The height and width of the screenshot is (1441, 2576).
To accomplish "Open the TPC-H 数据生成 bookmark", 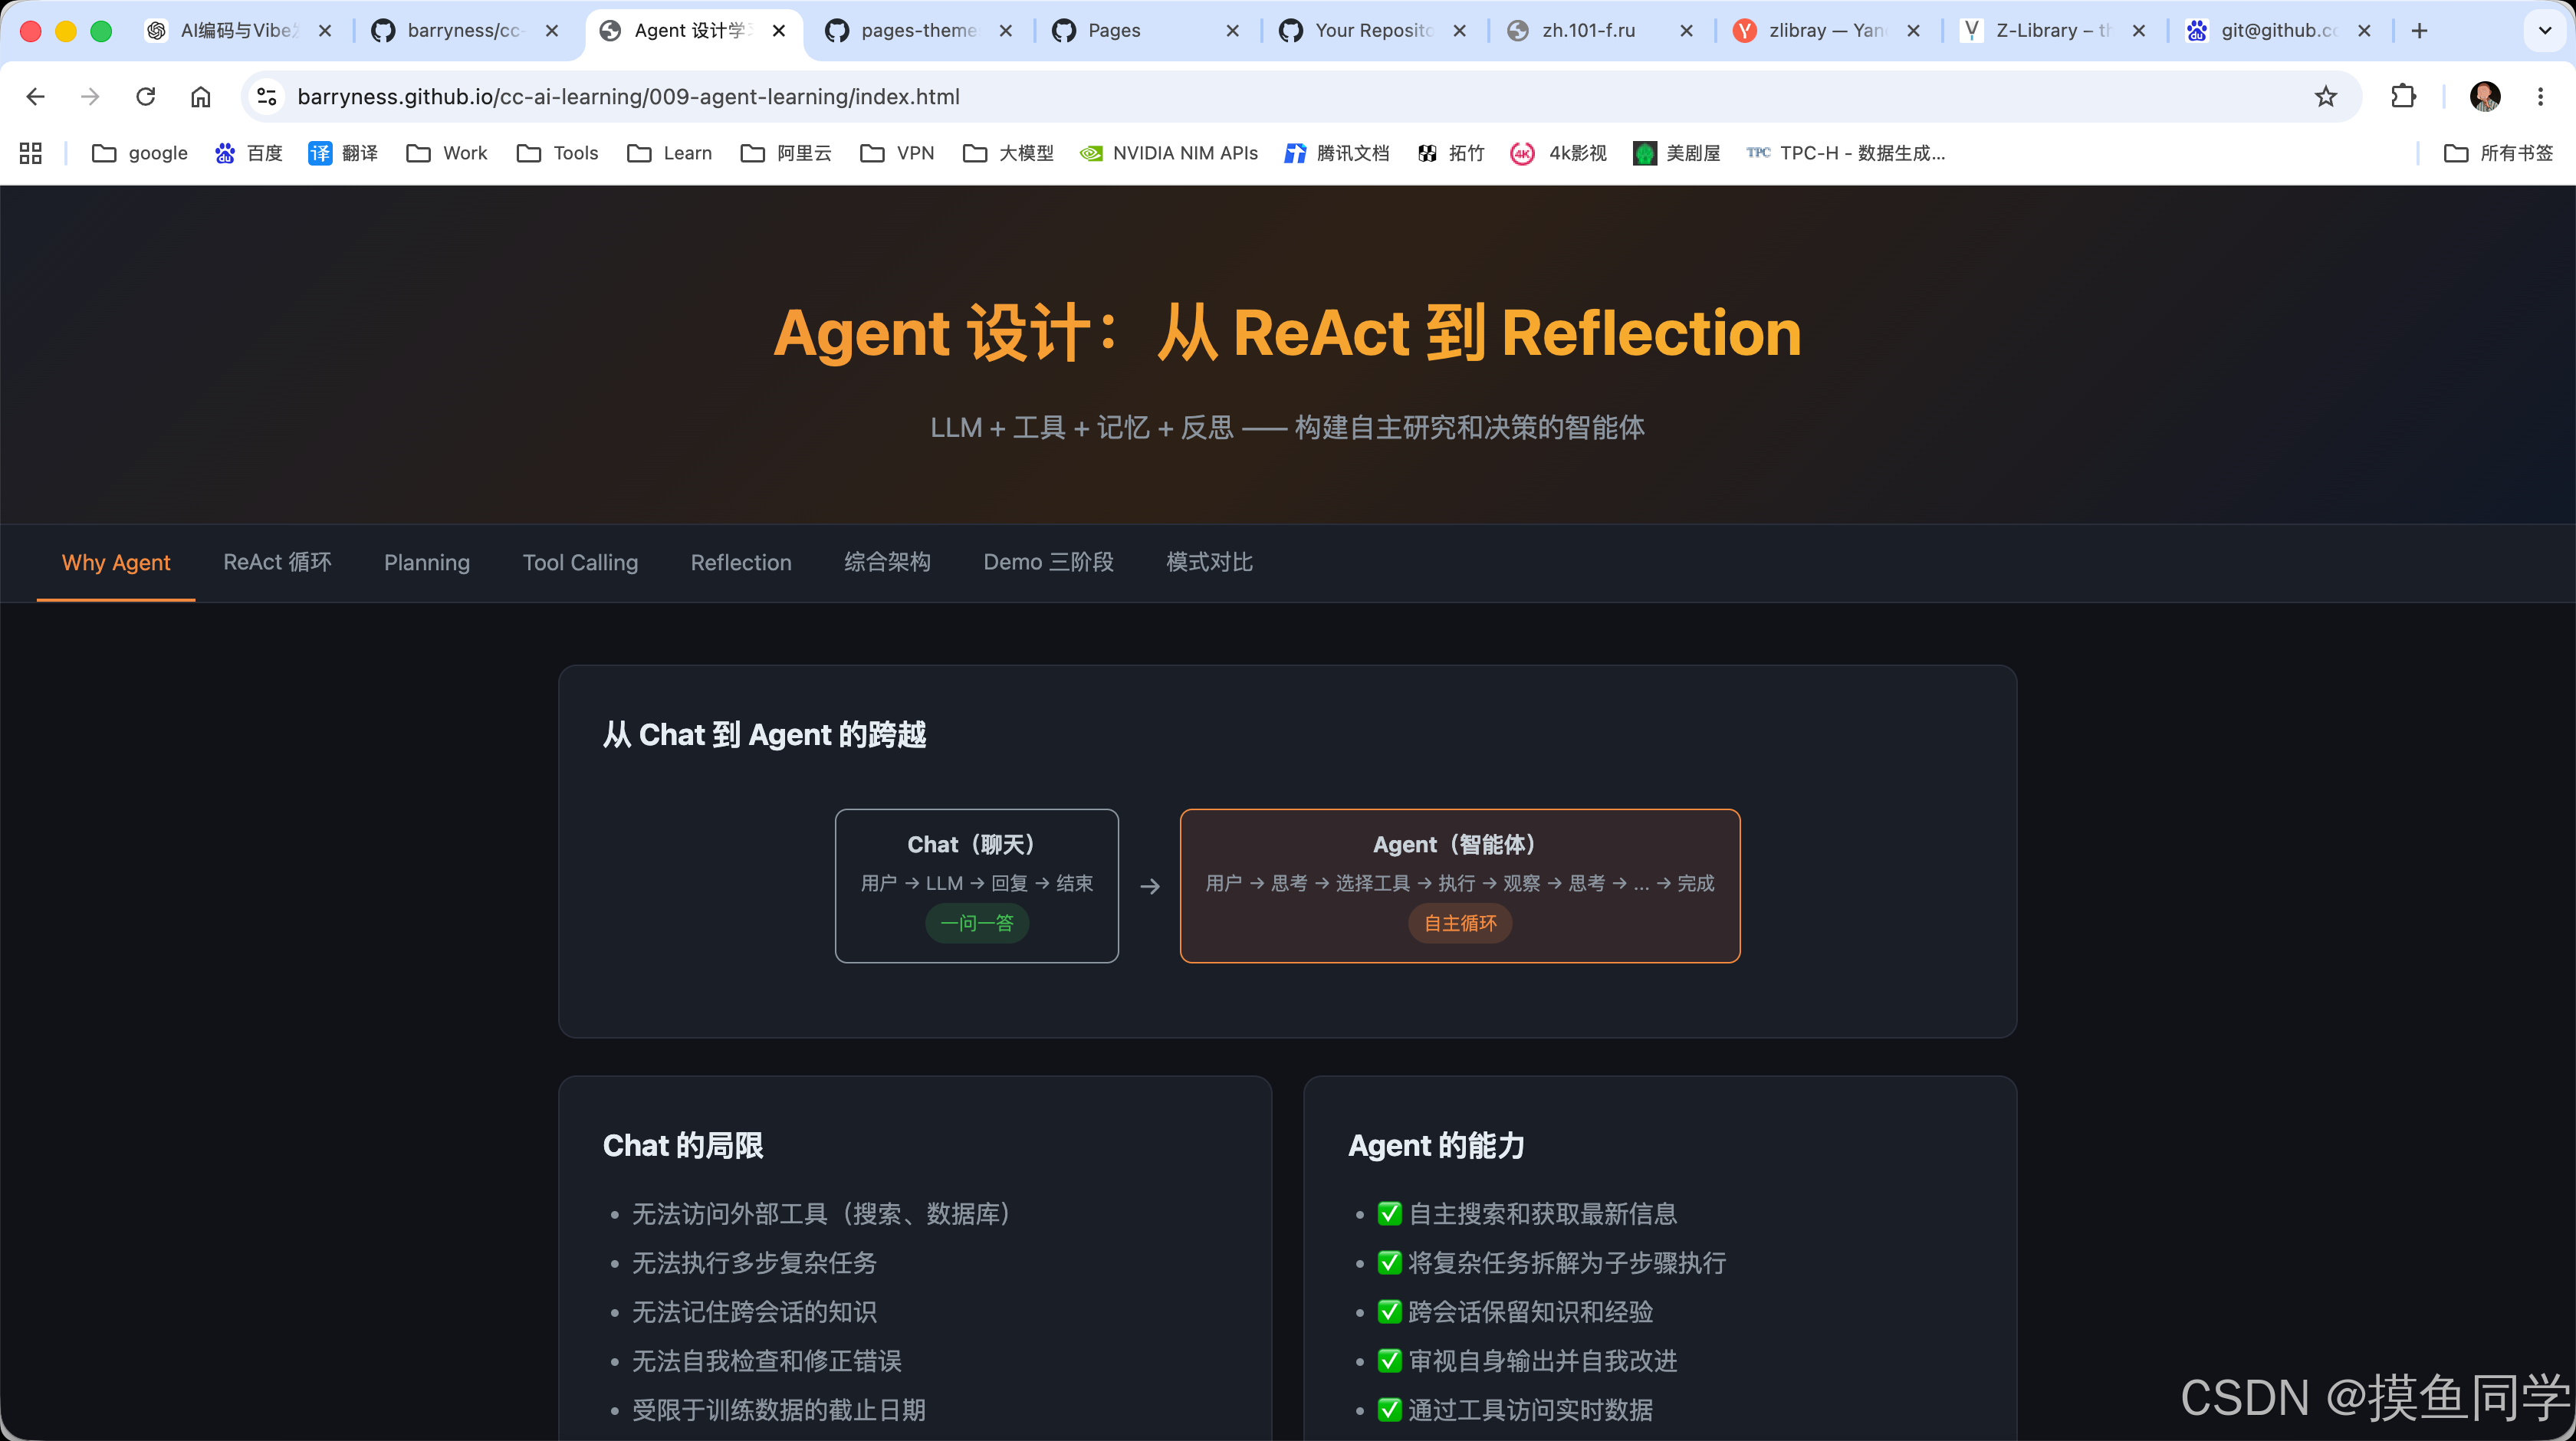I will (x=1845, y=153).
